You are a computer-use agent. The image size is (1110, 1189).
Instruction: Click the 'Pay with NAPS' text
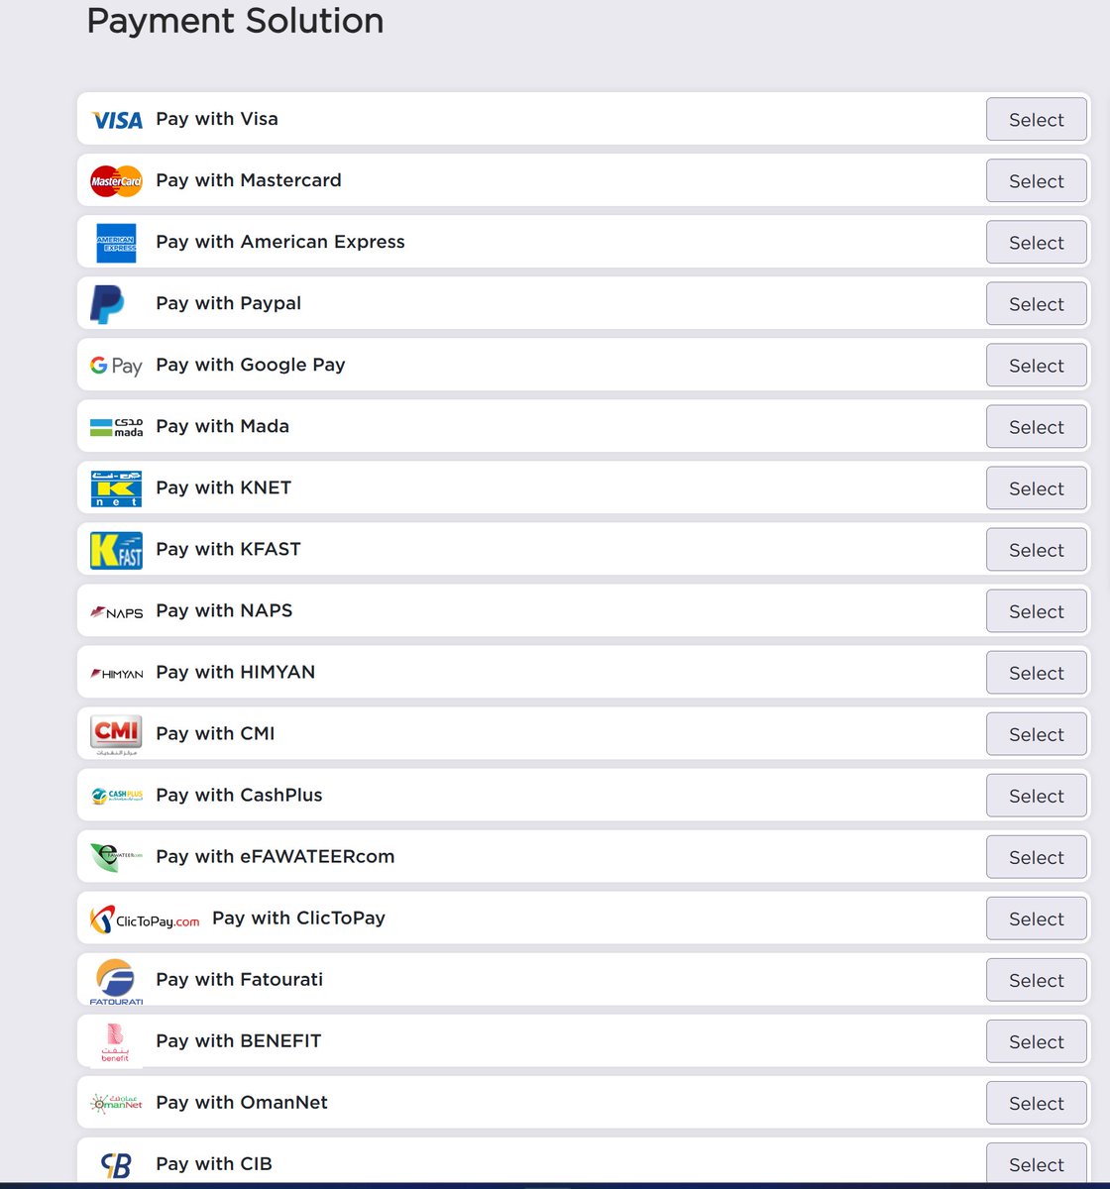[224, 610]
